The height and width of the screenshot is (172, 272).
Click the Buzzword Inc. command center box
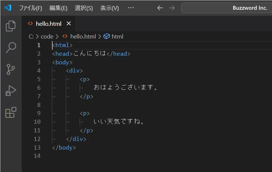226,8
